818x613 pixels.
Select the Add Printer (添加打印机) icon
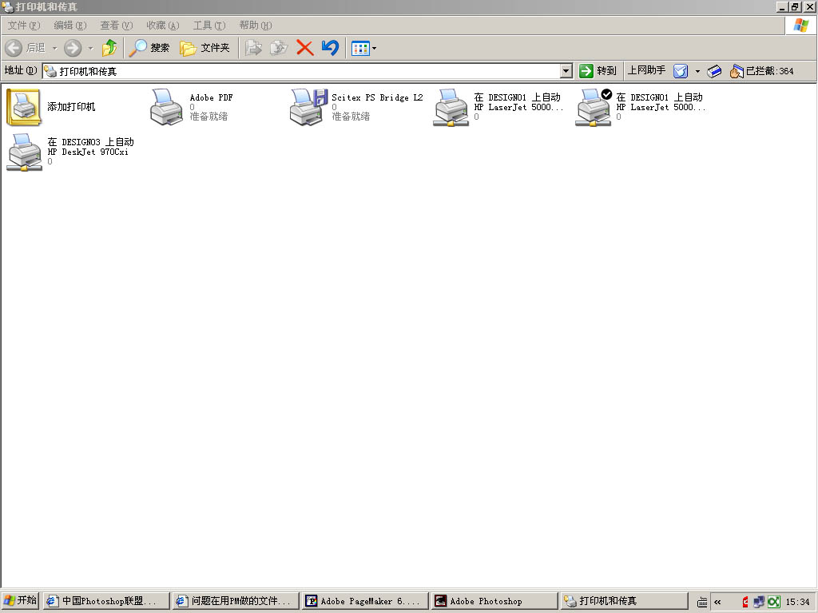(23, 107)
